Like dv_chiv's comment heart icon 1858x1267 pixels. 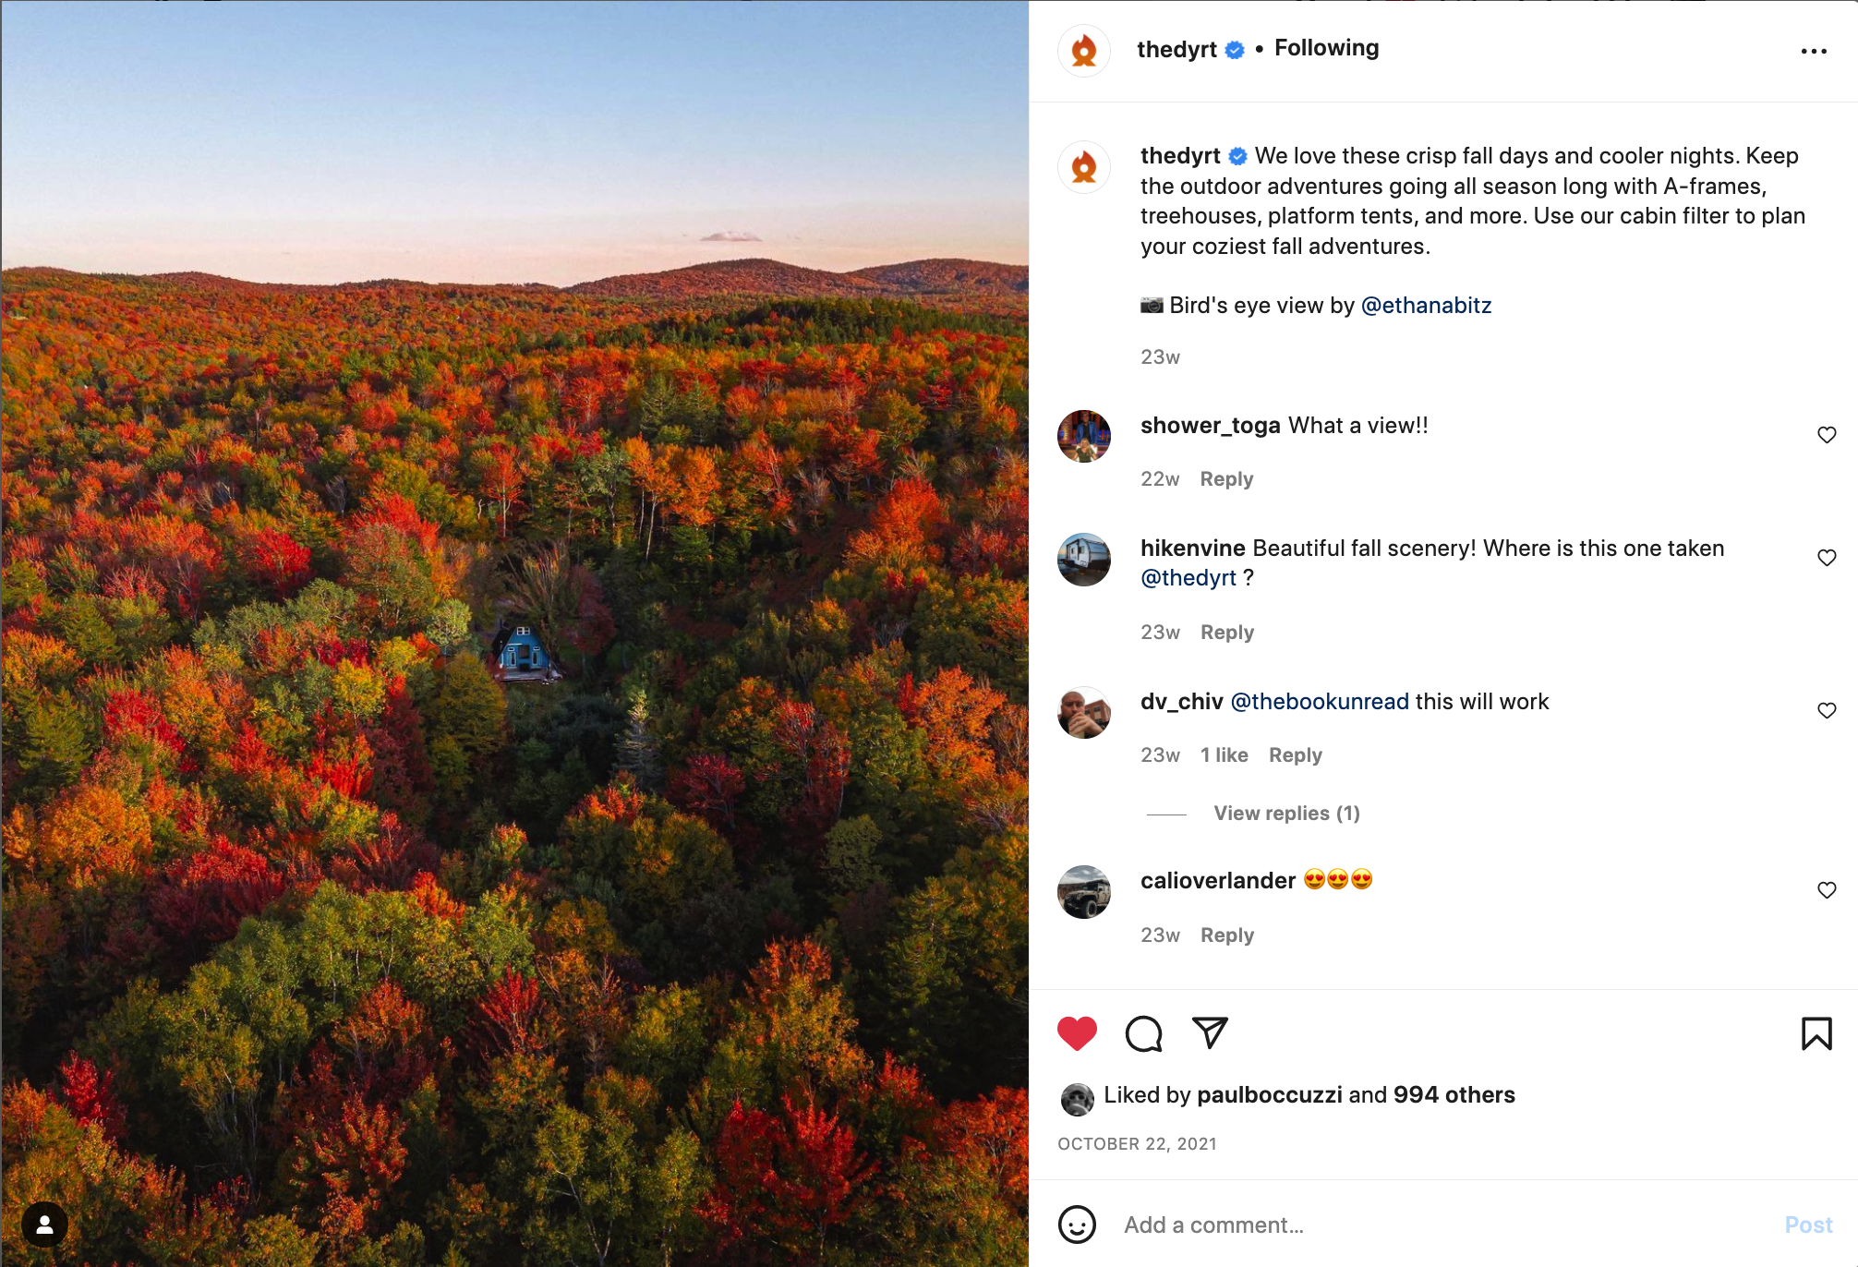(1827, 710)
